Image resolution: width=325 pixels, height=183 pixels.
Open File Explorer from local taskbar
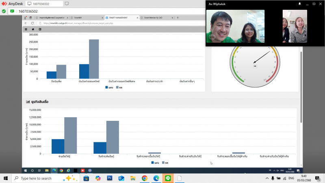pos(133,178)
